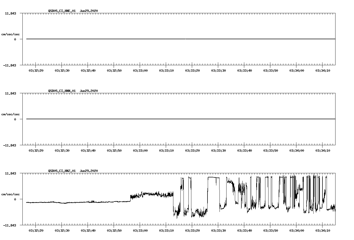
Task: Click the 03:33:30 time label under HNE plot
Action: 218,70
